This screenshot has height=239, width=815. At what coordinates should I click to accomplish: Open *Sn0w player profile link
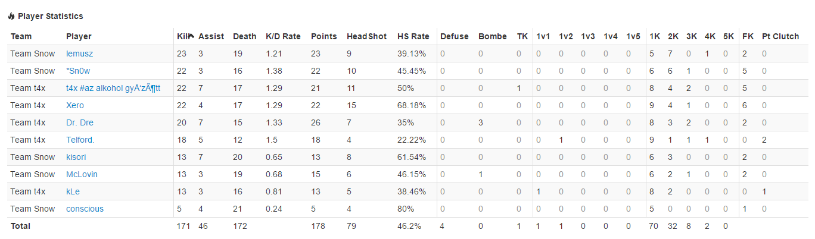tap(79, 71)
